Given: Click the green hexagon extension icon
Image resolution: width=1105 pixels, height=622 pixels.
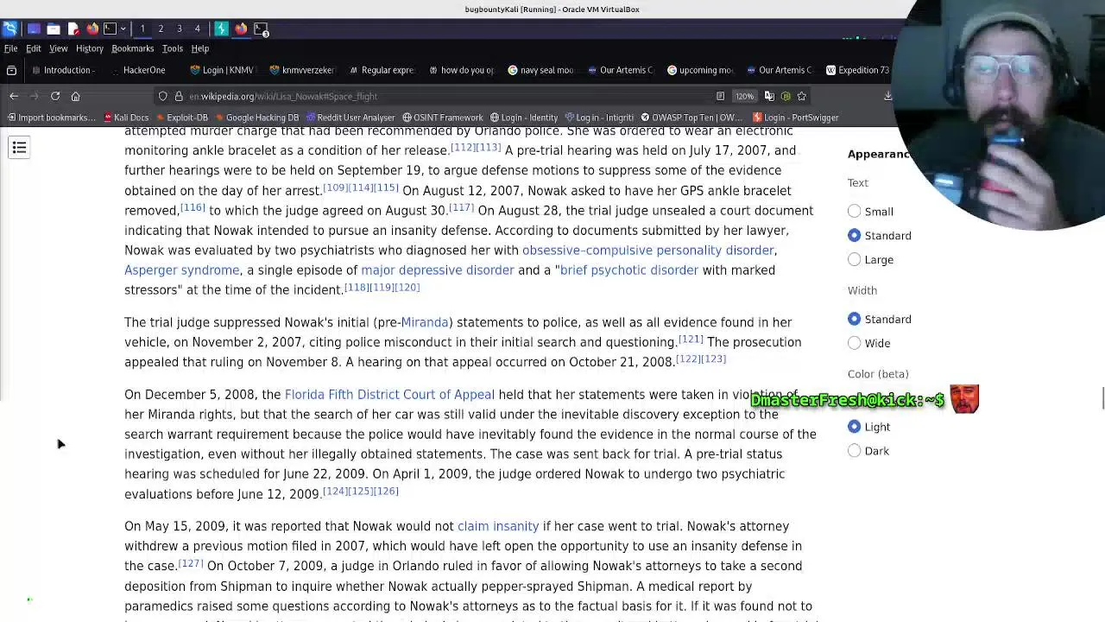Looking at the screenshot, I should coord(786,96).
